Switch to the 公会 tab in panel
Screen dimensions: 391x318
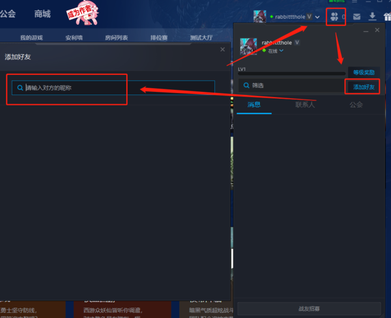click(356, 104)
